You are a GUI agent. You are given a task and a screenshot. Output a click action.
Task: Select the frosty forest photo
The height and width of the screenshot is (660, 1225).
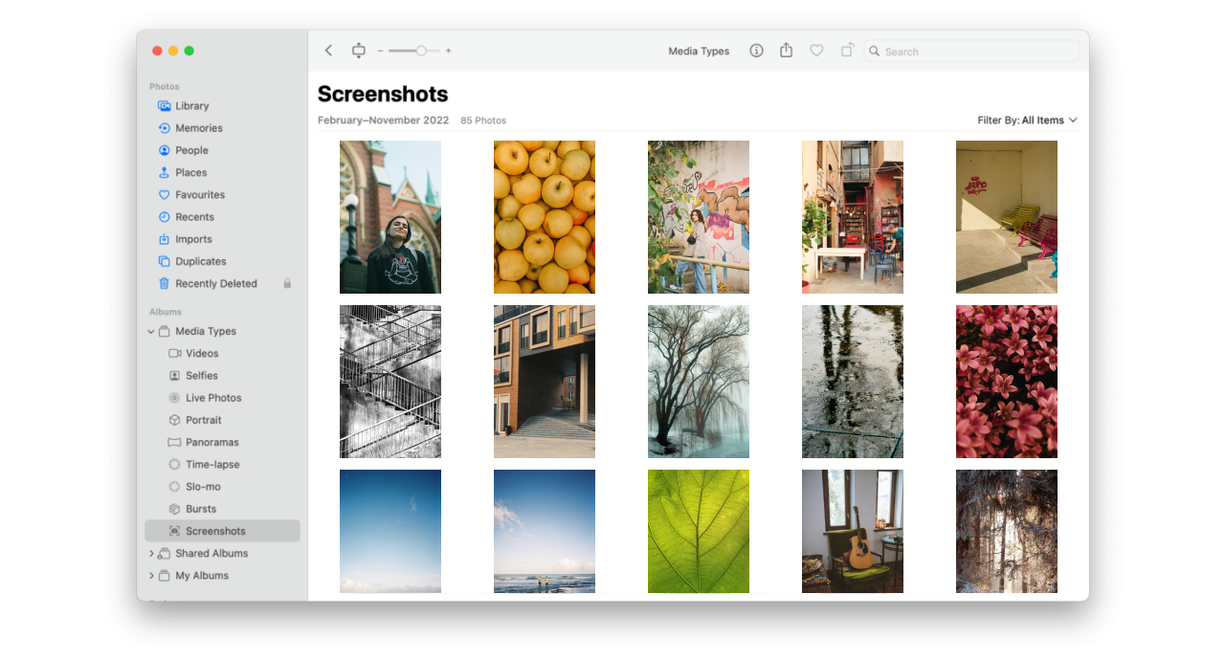1007,531
